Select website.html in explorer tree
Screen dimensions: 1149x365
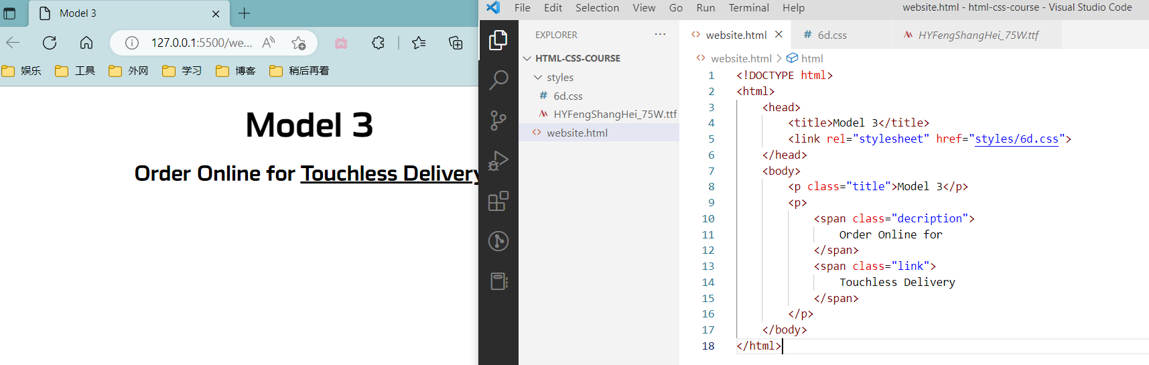pyautogui.click(x=599, y=133)
